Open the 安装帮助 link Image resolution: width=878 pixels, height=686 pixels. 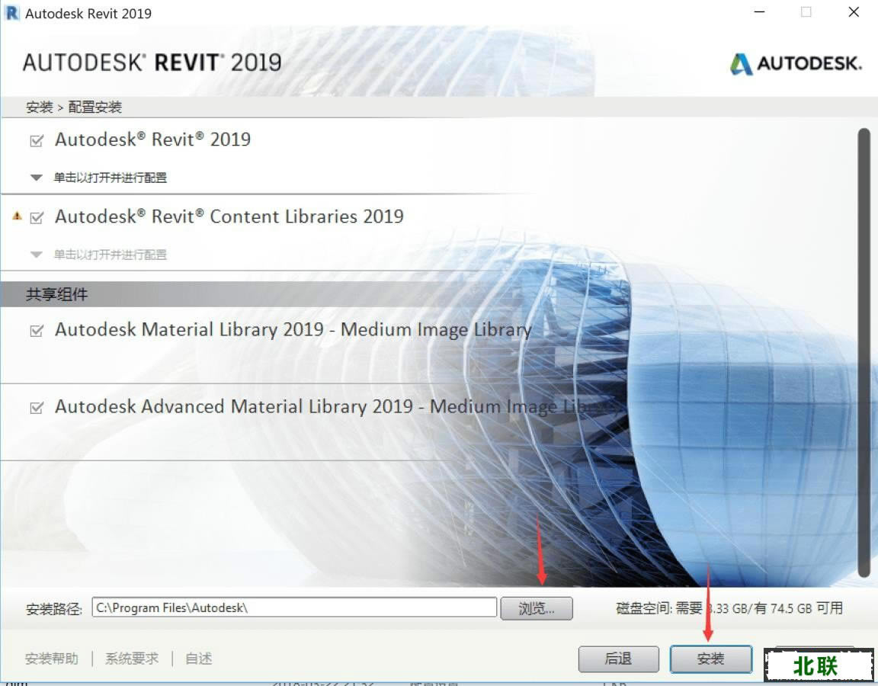coord(52,659)
